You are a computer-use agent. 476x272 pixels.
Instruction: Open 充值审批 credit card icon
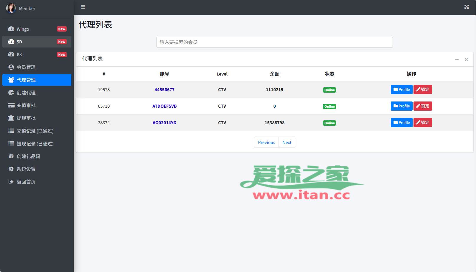pos(11,105)
